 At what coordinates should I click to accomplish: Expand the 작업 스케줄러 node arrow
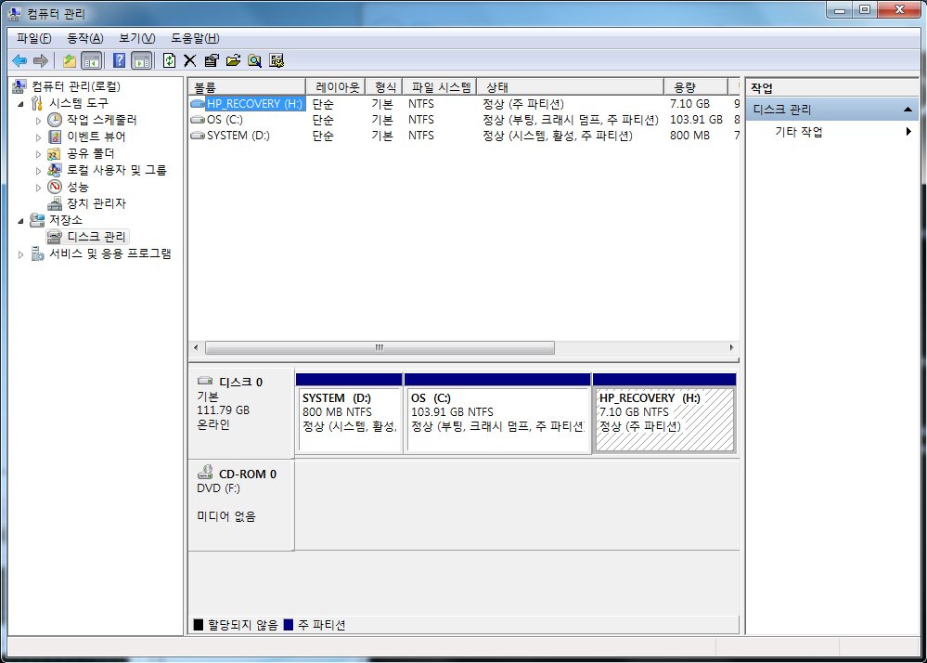(38, 120)
